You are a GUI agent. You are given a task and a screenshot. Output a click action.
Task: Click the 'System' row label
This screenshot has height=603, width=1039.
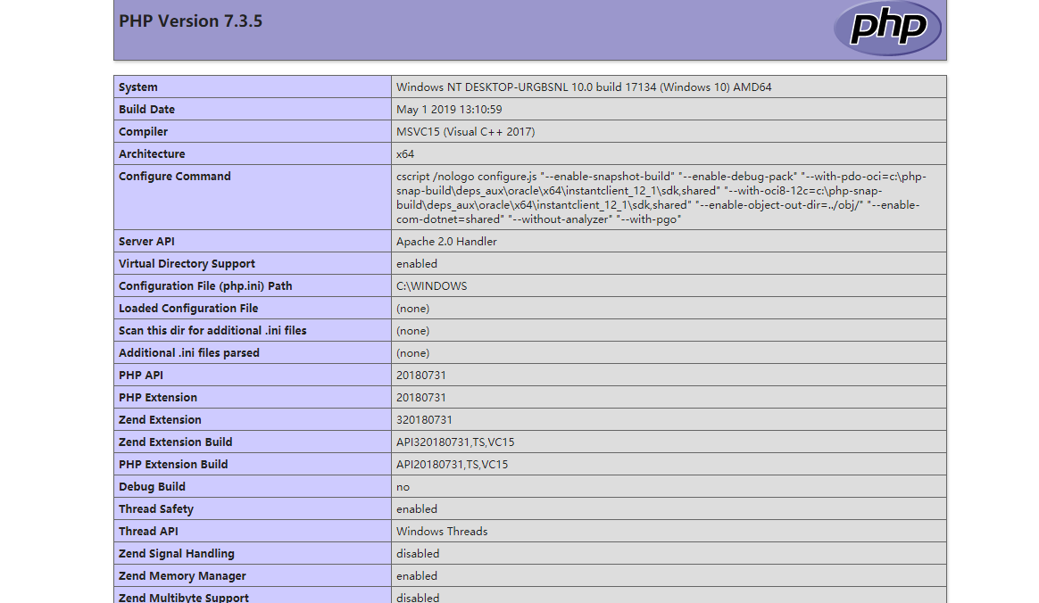tap(137, 87)
